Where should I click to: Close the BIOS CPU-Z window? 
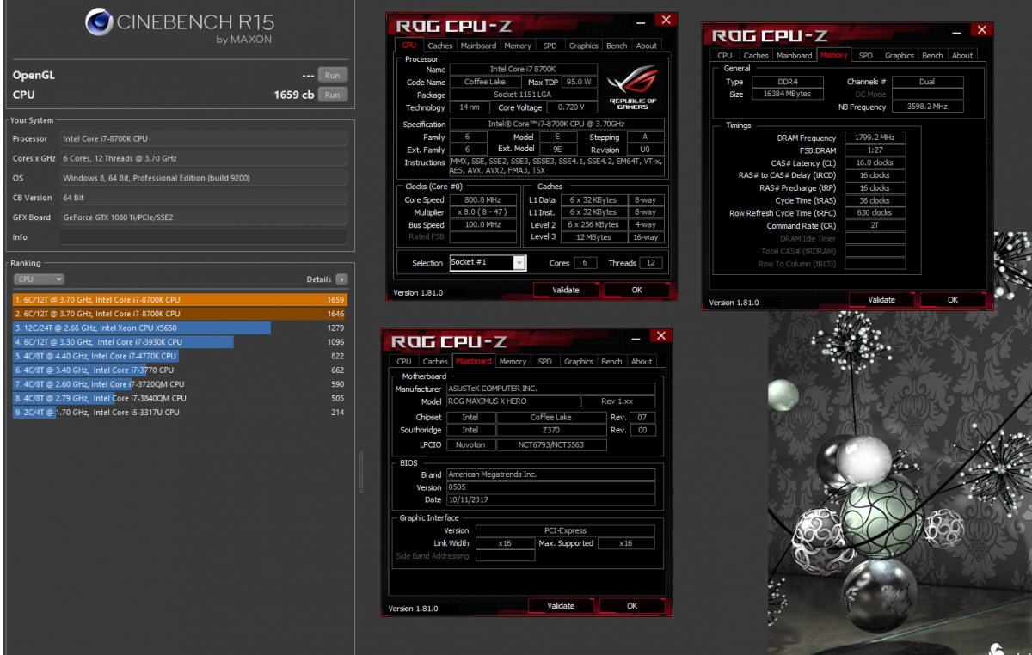660,335
